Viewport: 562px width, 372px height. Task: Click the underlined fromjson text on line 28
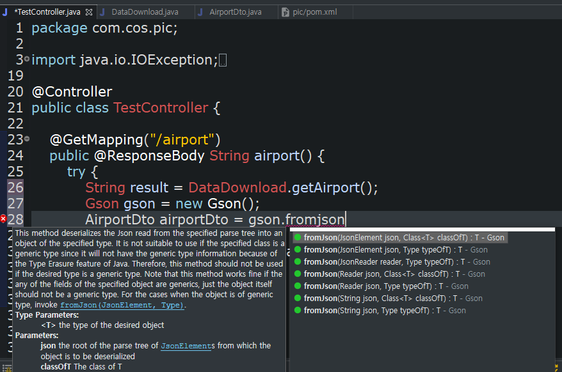point(315,219)
